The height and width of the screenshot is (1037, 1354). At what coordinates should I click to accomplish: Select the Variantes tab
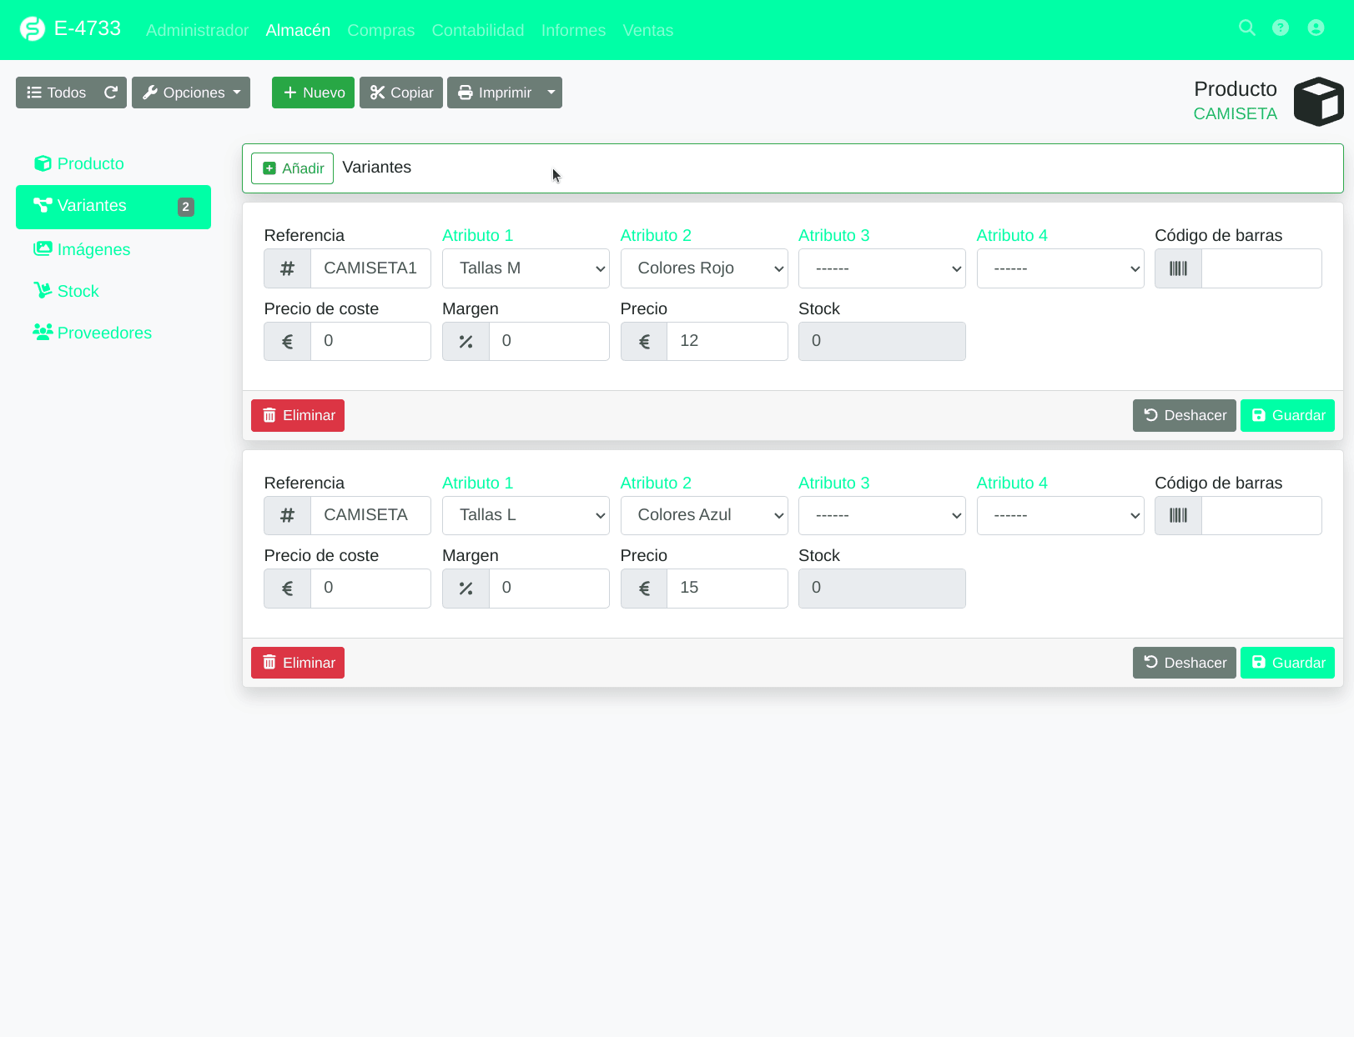tap(113, 207)
